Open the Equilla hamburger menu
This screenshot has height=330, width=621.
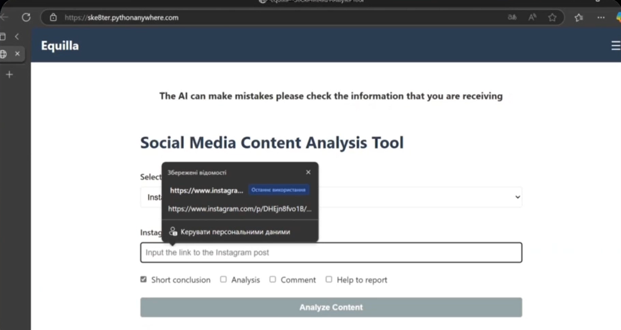[615, 45]
